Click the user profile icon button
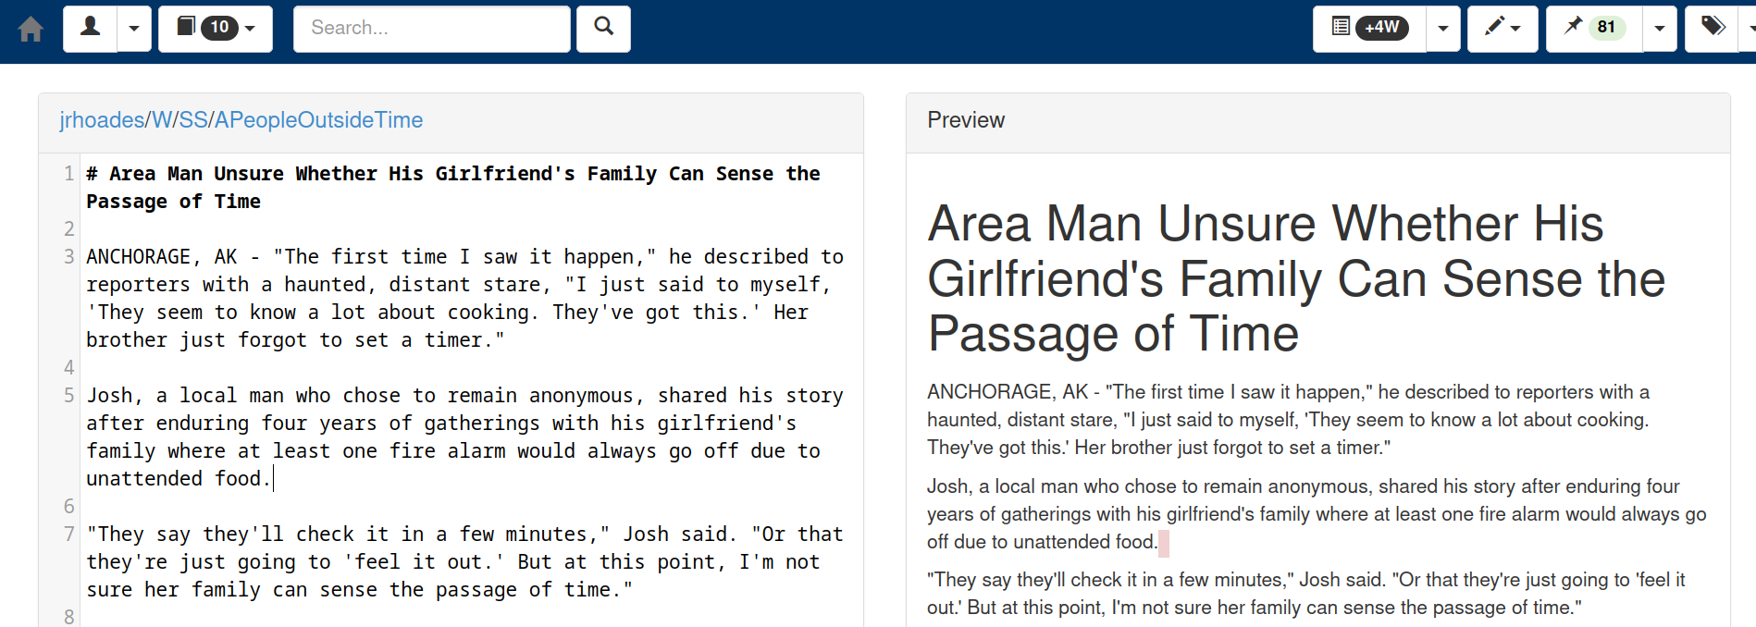 point(91,28)
